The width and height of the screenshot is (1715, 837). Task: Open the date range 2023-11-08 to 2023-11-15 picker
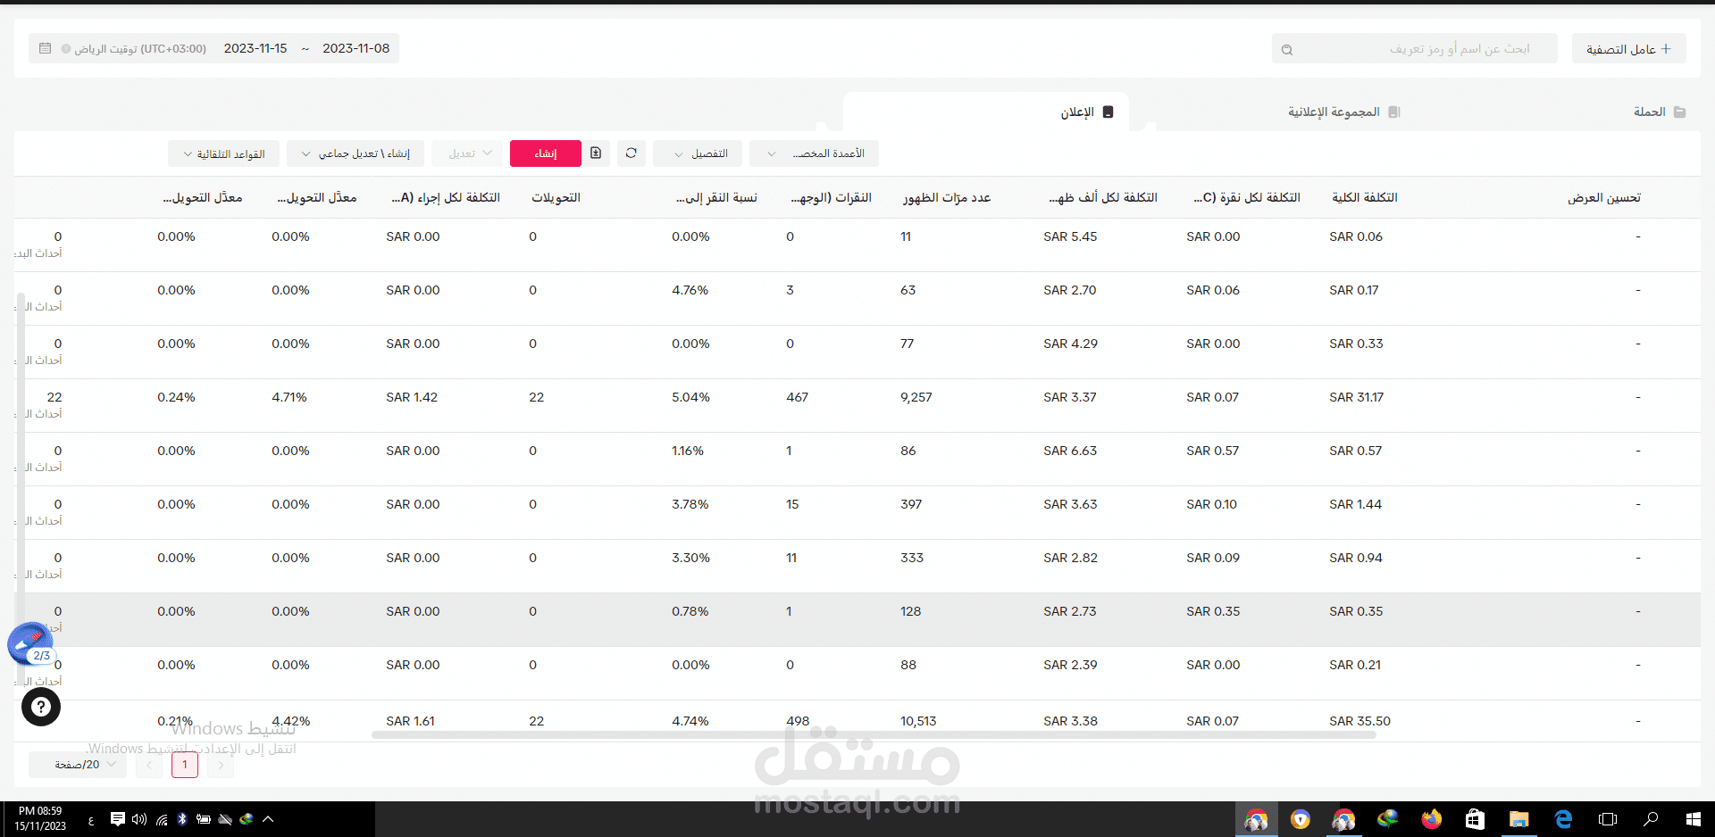coord(306,48)
